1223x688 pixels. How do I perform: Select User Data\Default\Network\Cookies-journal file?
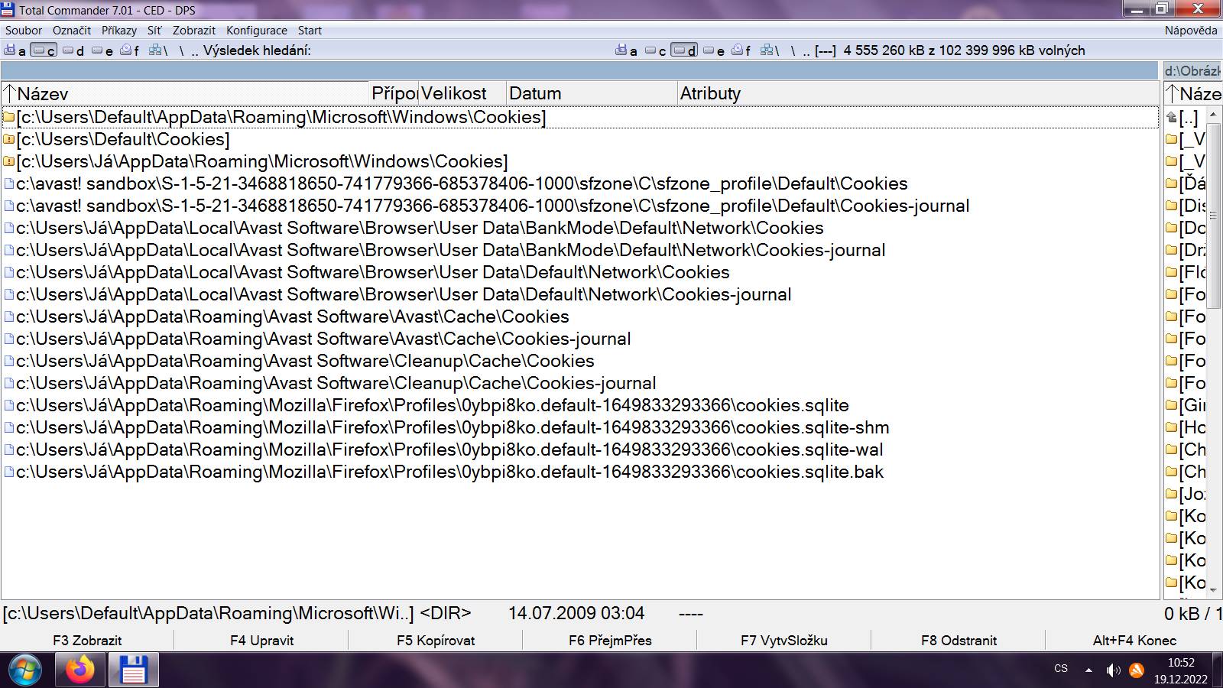coord(580,294)
